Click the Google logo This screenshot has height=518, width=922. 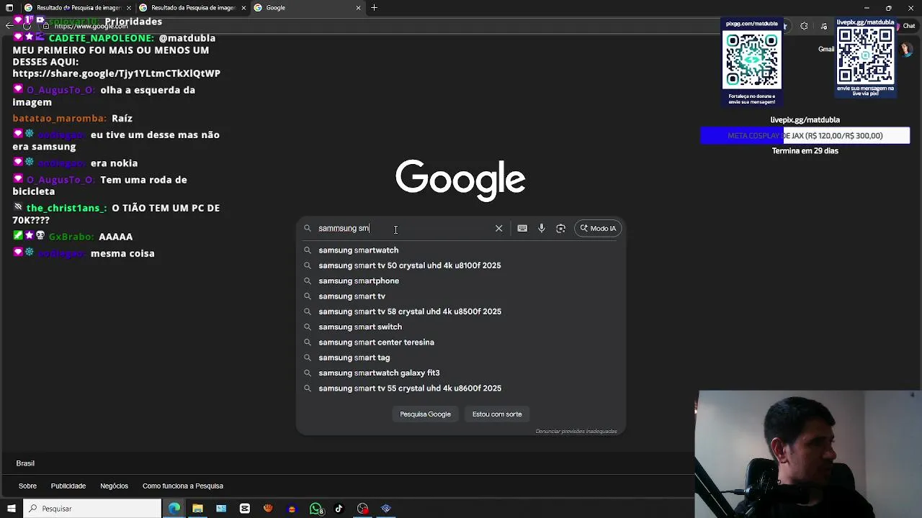(x=460, y=179)
